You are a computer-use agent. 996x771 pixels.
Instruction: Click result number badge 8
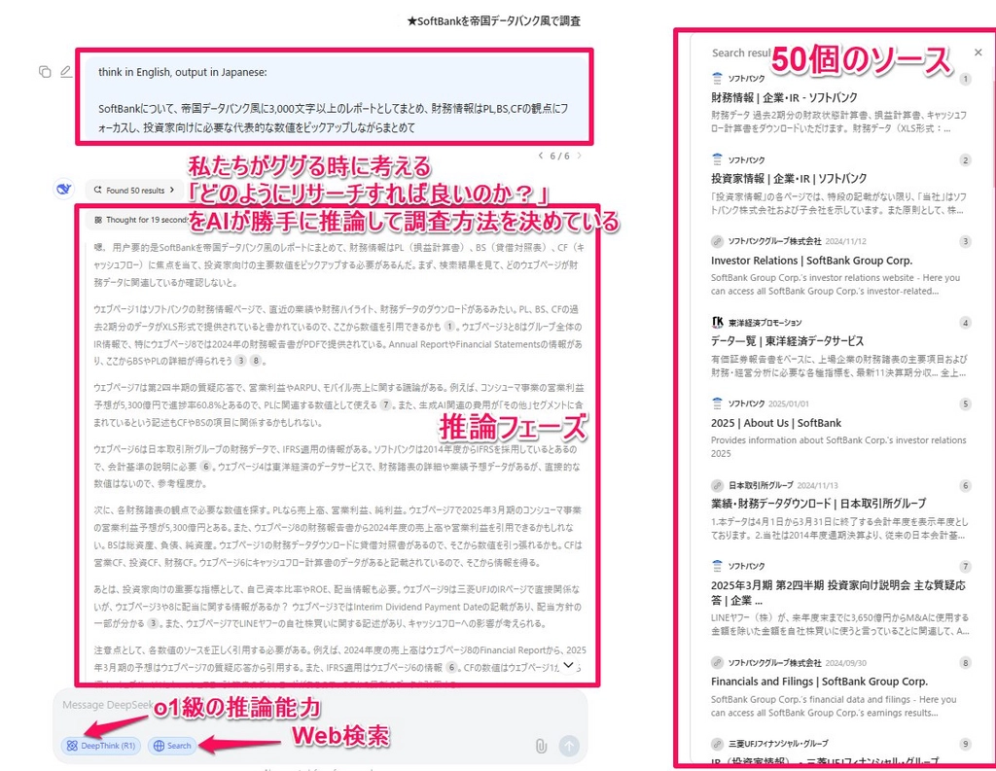click(x=966, y=663)
